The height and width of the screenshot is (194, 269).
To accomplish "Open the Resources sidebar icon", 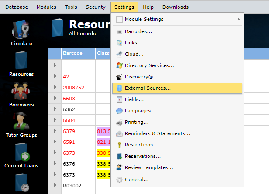I will pyautogui.click(x=21, y=60).
